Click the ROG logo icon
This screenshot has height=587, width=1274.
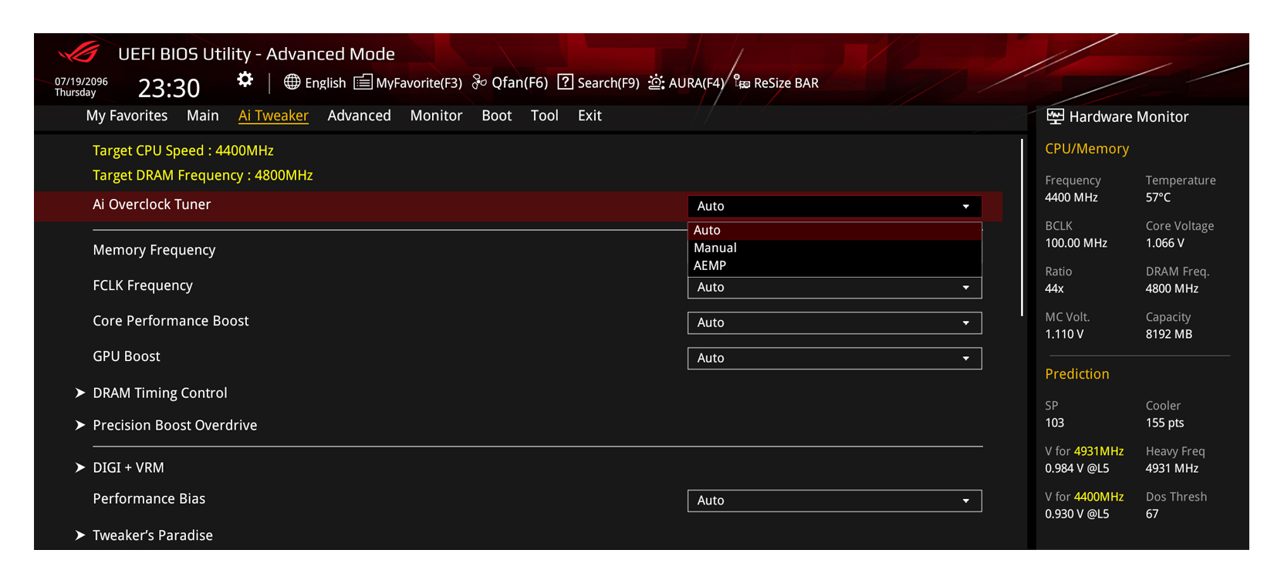[79, 53]
